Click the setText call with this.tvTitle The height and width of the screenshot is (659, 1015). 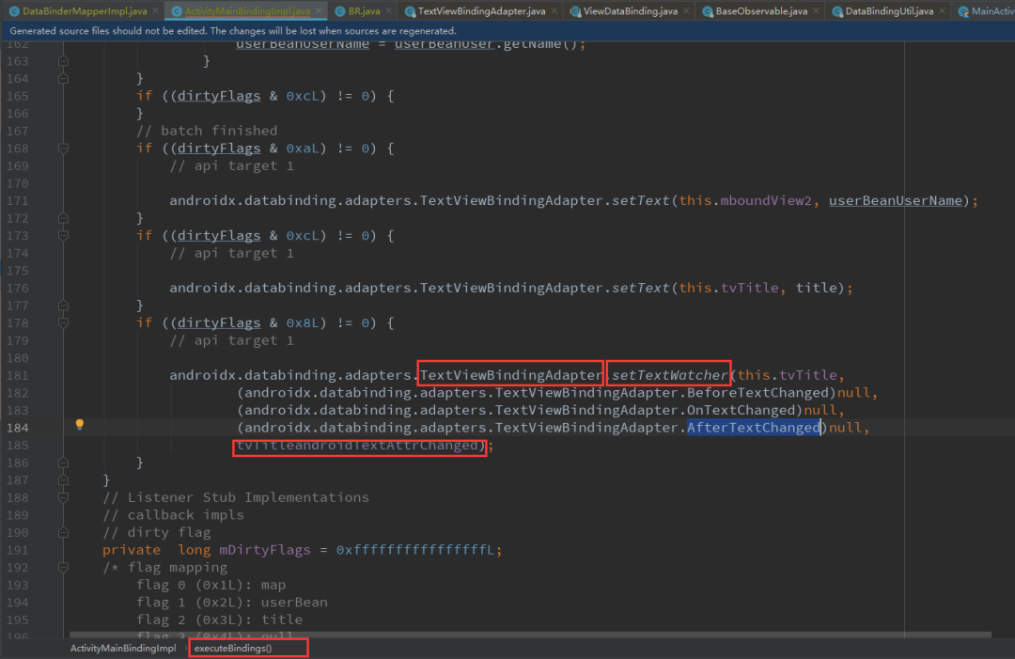(x=641, y=288)
